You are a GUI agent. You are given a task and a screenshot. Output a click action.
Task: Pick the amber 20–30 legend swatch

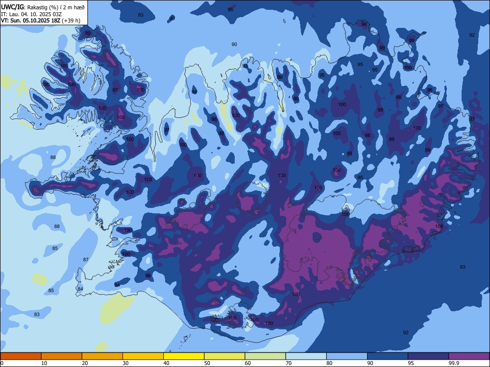102,356
